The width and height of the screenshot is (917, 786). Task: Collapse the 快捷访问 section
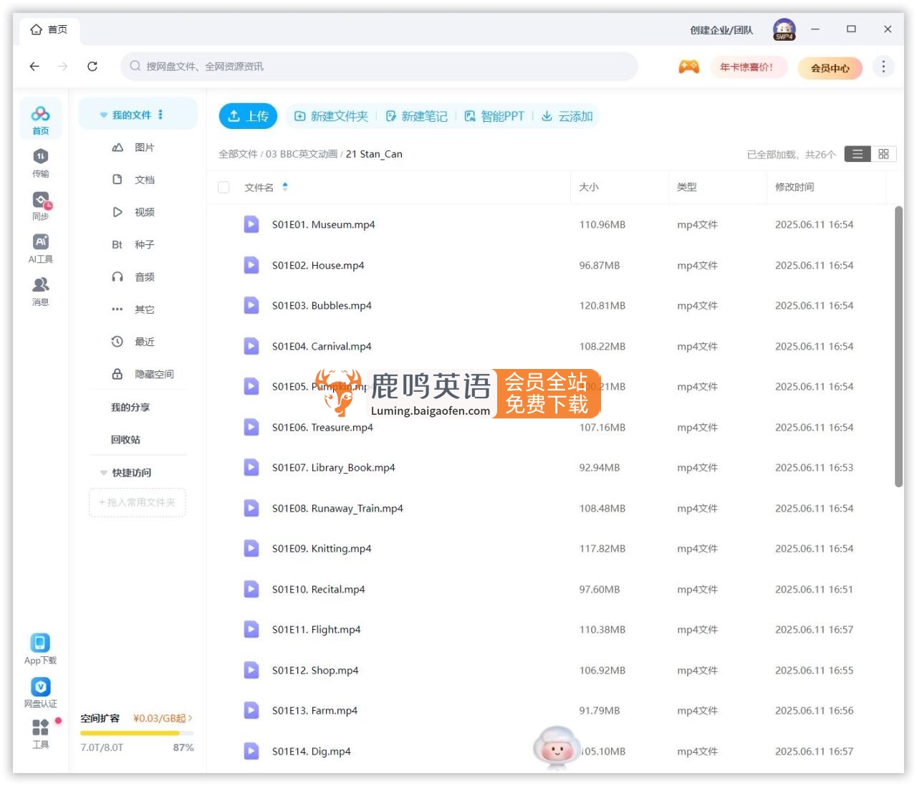[102, 472]
